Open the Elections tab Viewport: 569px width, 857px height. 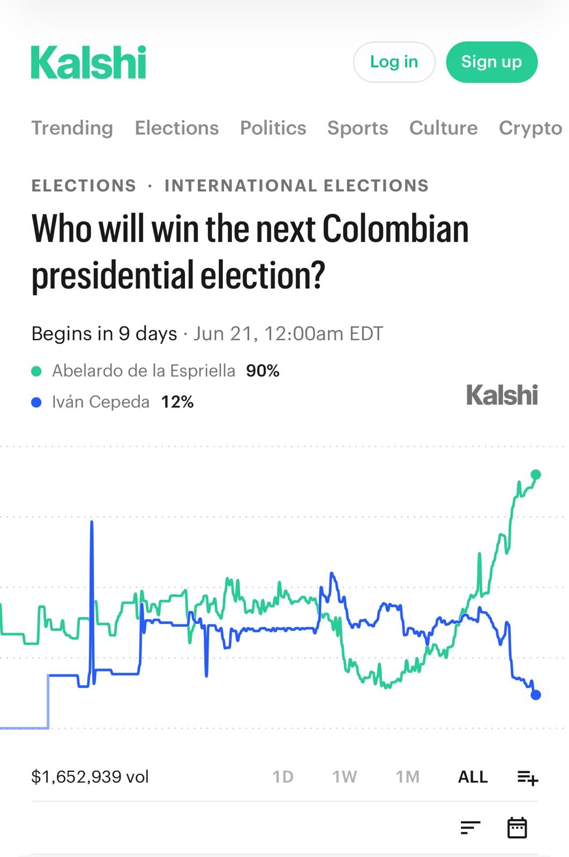pyautogui.click(x=177, y=128)
